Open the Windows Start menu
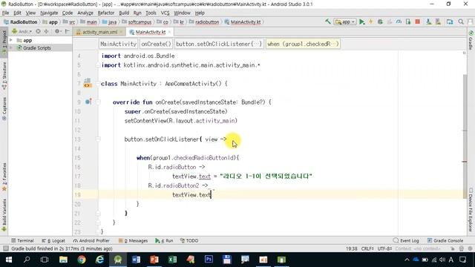The width and height of the screenshot is (475, 267). (9, 260)
